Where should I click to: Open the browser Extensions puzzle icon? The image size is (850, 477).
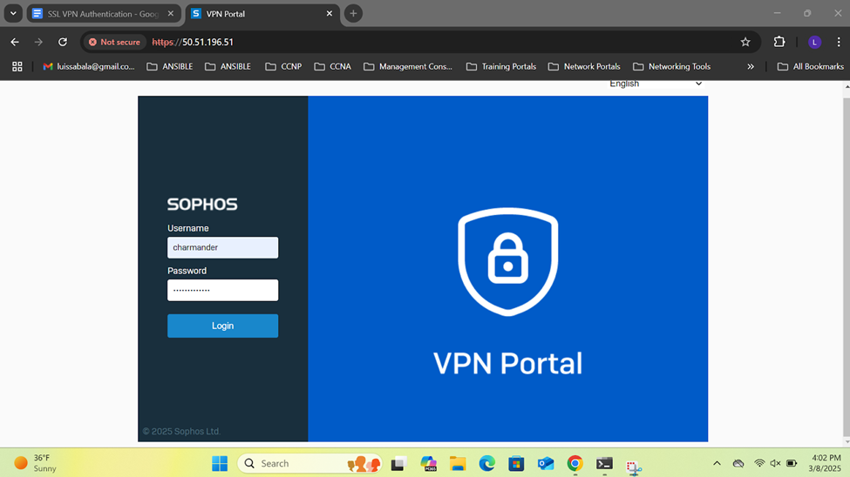pos(779,43)
